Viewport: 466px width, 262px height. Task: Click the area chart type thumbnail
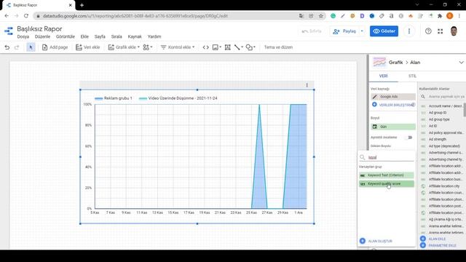[379, 63]
